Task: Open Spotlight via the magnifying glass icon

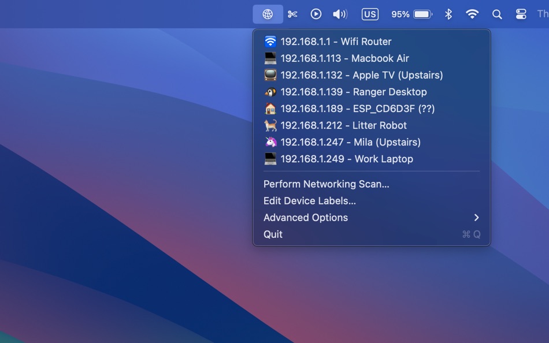Action: tap(497, 14)
